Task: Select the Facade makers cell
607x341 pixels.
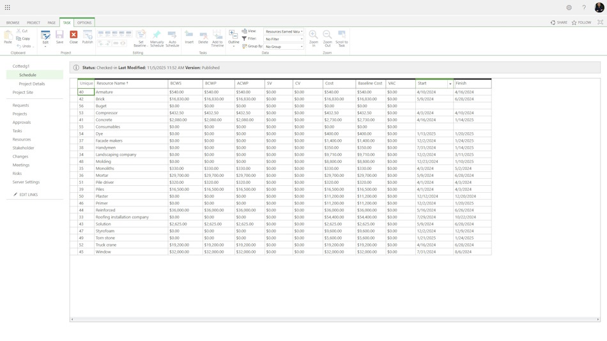Action: [x=131, y=140]
